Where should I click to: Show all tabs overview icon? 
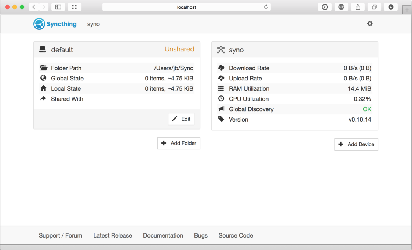point(374,7)
